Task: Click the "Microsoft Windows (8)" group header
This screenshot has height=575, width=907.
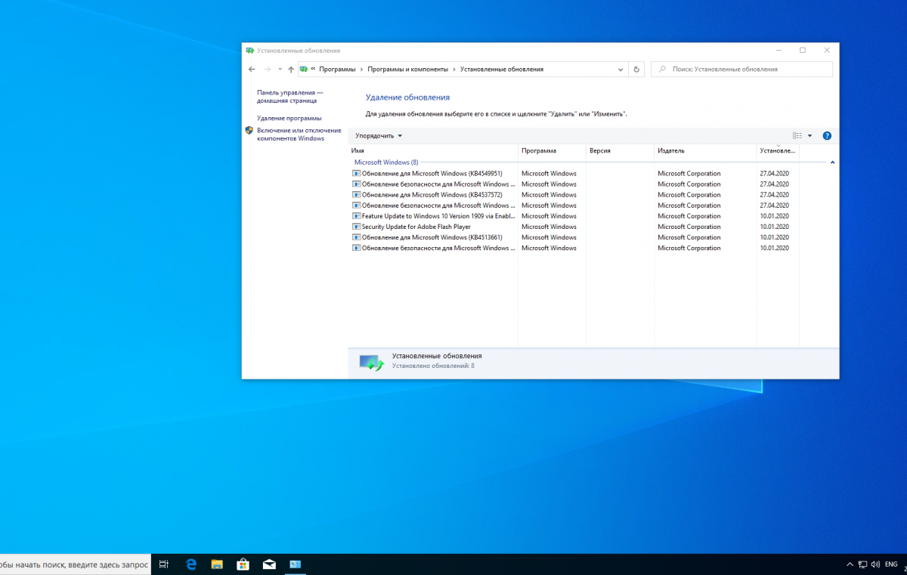Action: (x=386, y=162)
